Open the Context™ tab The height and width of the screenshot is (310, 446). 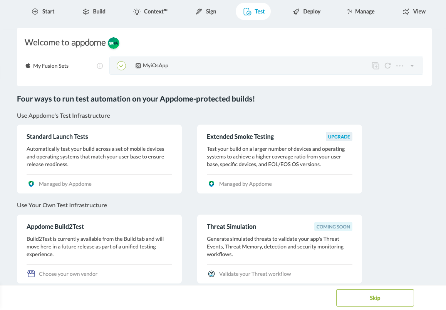coord(150,12)
